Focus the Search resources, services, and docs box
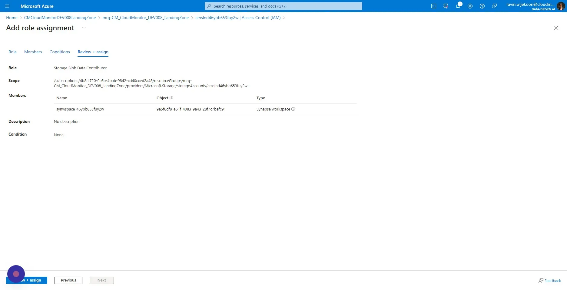The image size is (567, 290). point(283,6)
